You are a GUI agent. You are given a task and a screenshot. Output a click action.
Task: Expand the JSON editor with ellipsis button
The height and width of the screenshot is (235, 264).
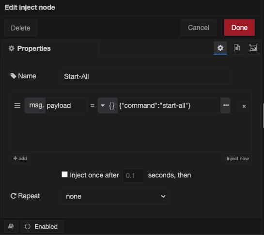(226, 105)
